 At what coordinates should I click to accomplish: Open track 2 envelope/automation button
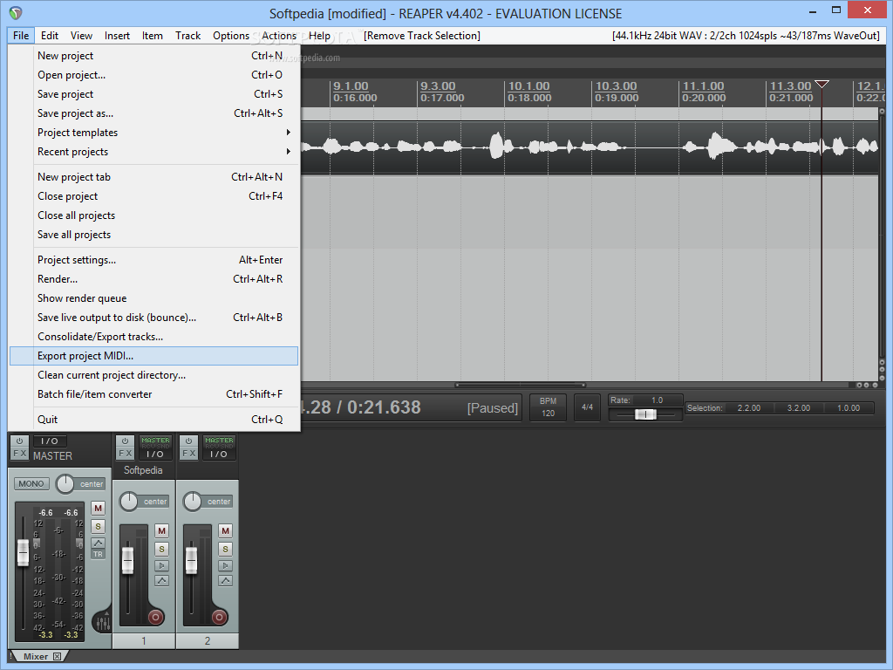226,580
